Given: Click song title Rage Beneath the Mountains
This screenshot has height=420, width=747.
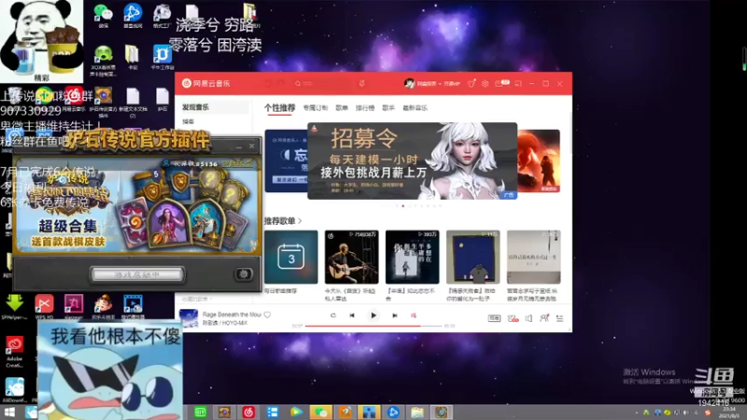Looking at the screenshot, I should [x=232, y=315].
